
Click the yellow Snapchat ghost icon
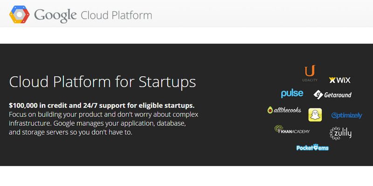[315, 115]
